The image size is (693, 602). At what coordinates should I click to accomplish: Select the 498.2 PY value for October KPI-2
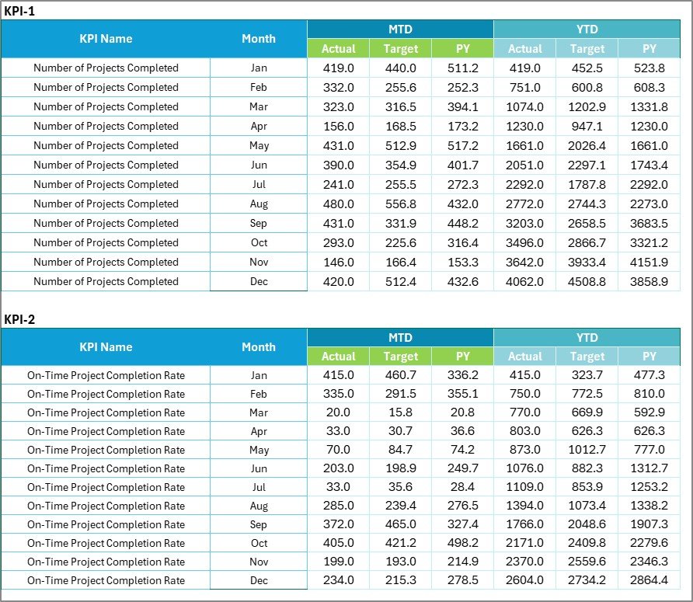(x=464, y=542)
